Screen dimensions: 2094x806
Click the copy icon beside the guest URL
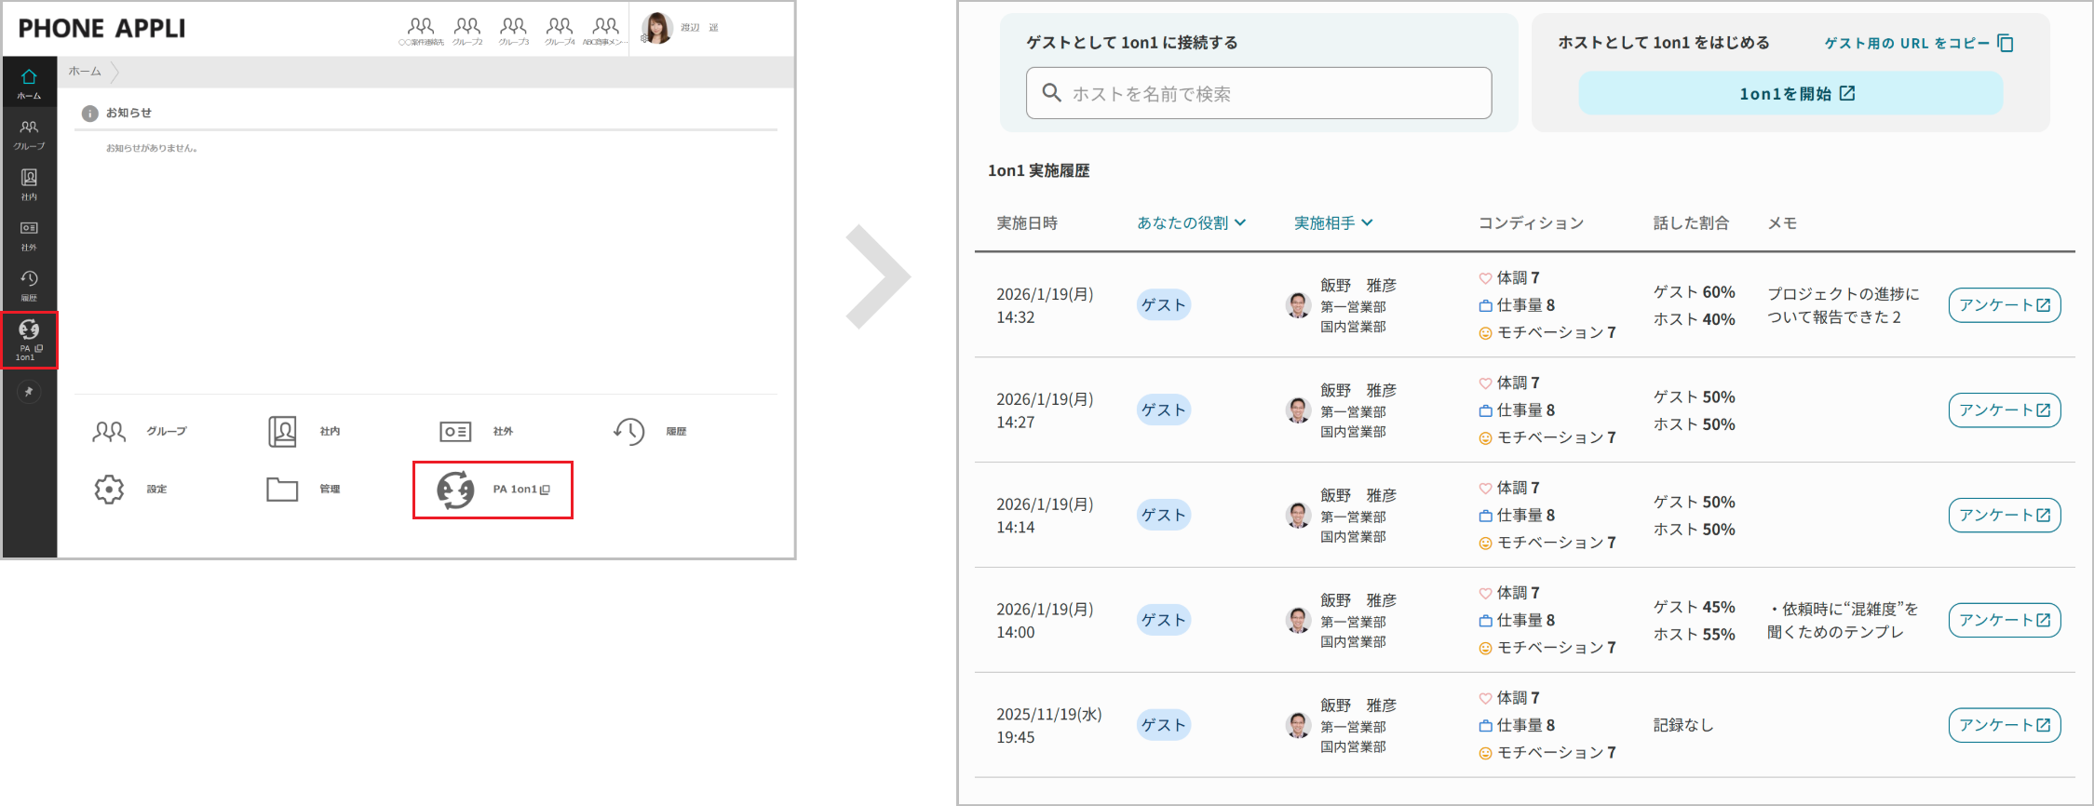(x=2006, y=43)
